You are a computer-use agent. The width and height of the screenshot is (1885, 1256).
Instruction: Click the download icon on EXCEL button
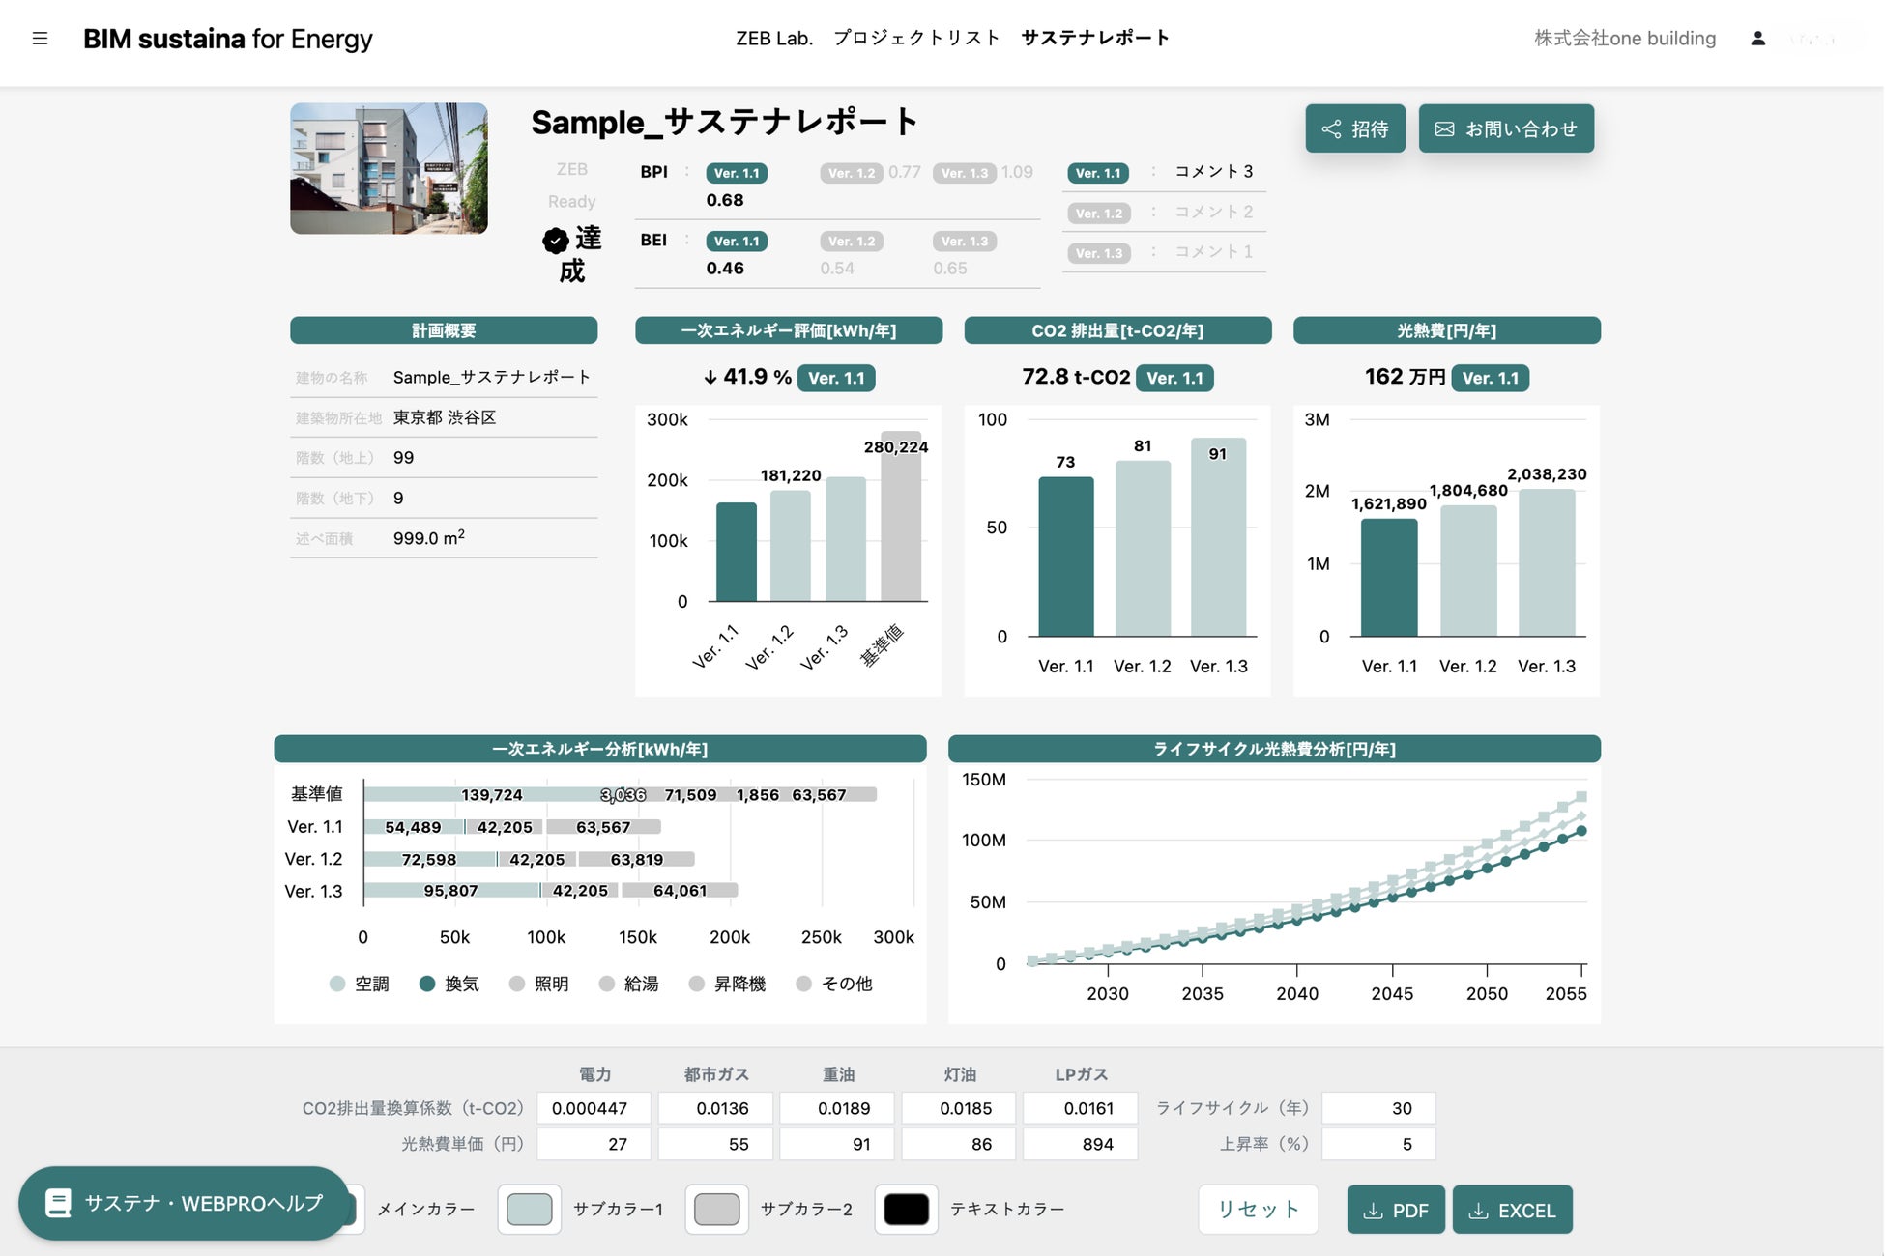tap(1478, 1211)
